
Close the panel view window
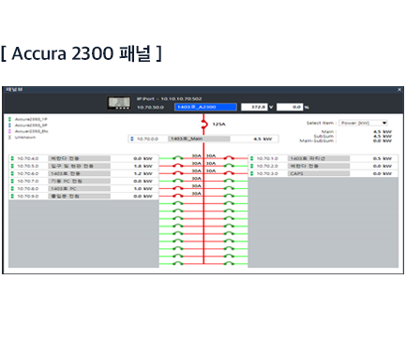coord(399,90)
